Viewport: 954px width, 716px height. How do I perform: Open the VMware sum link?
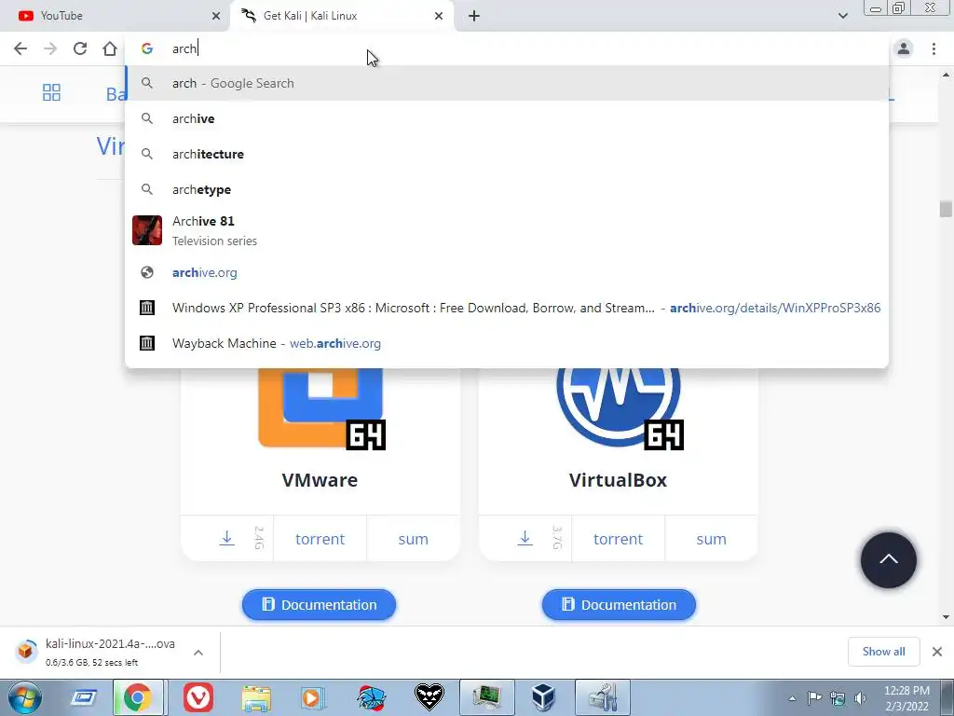pos(413,539)
